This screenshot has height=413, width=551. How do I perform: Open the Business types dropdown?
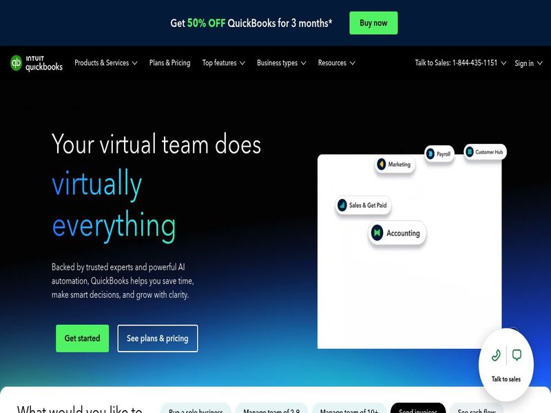pos(281,63)
